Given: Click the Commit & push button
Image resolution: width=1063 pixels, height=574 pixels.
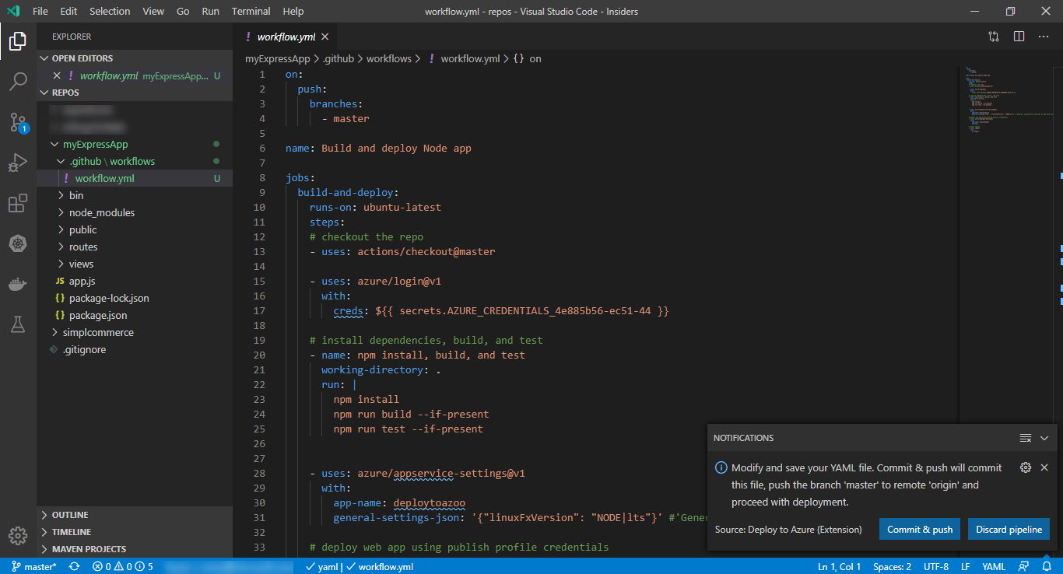Looking at the screenshot, I should 920,530.
